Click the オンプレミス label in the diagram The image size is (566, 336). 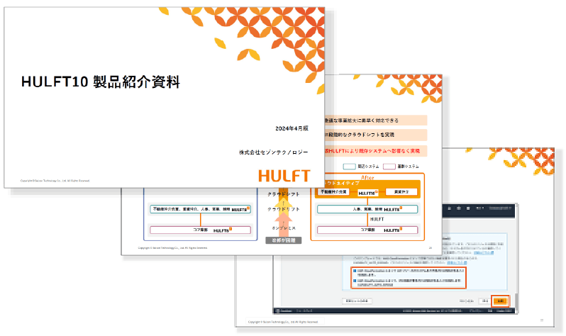click(283, 228)
